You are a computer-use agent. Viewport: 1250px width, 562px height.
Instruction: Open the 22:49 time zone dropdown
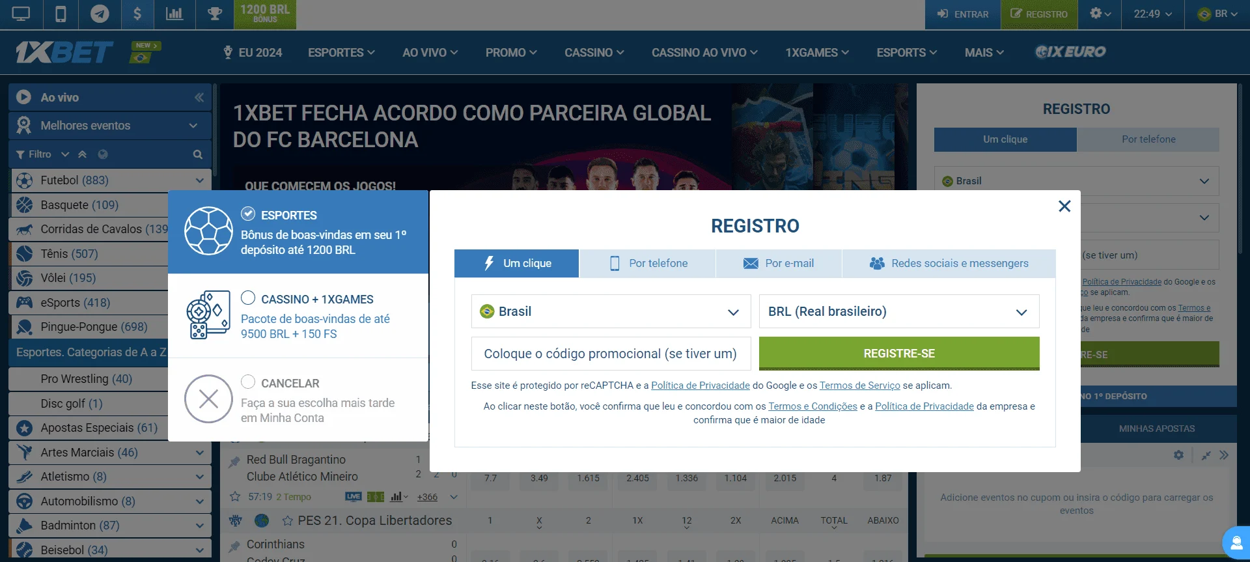[1152, 14]
